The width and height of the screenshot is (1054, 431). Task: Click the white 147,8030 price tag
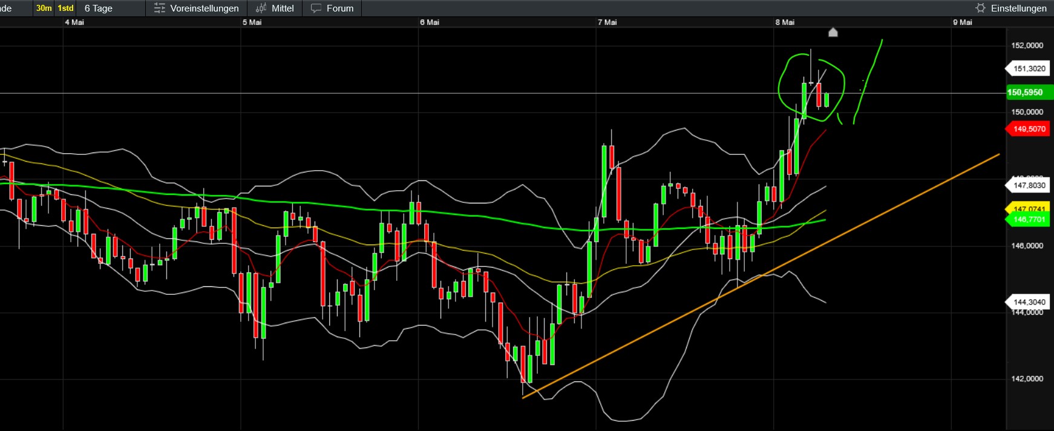1027,185
